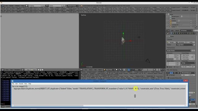
Task: Open Blender File menu in top bar
Action: pos(6,6)
